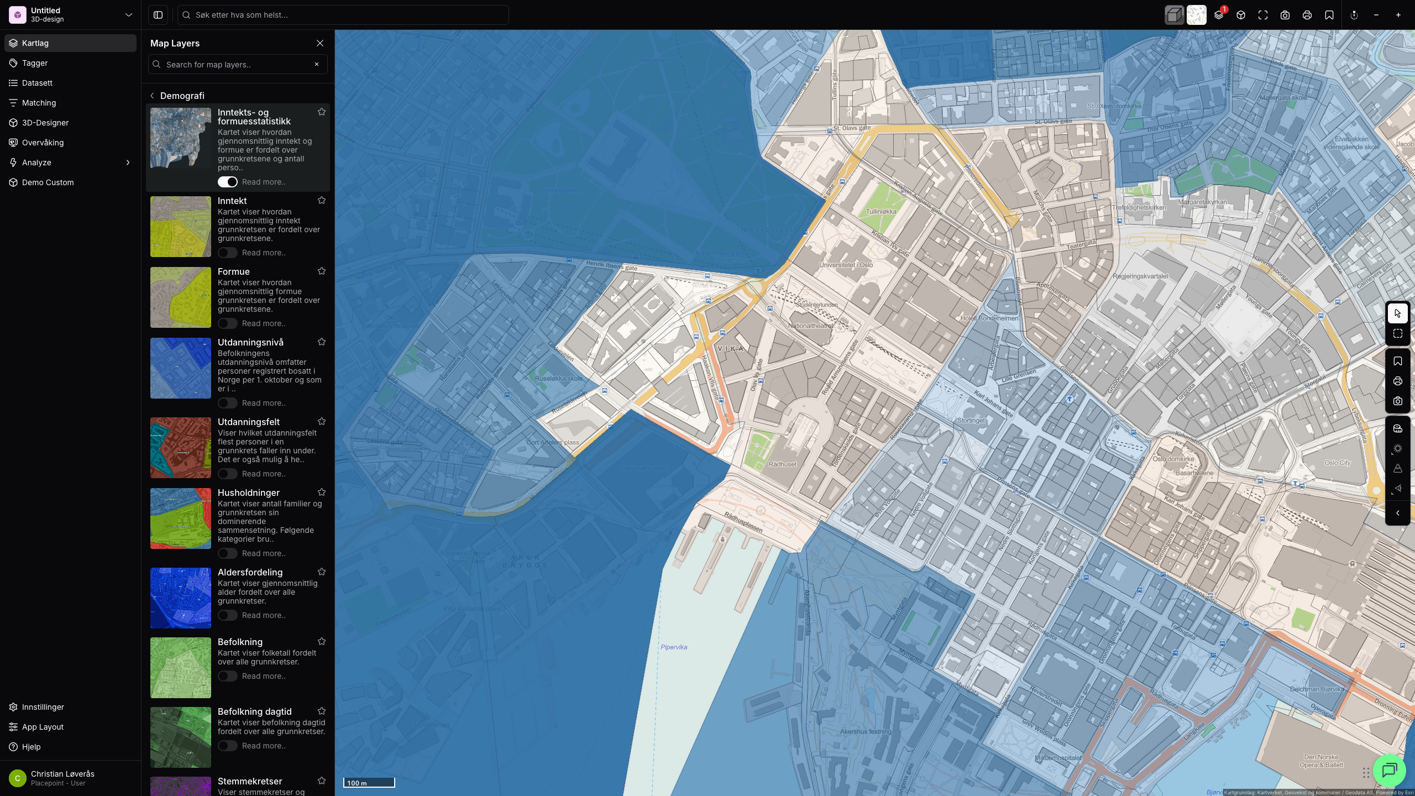Read more about Aldersfordeling layer
This screenshot has height=796, width=1415.
pyautogui.click(x=264, y=615)
